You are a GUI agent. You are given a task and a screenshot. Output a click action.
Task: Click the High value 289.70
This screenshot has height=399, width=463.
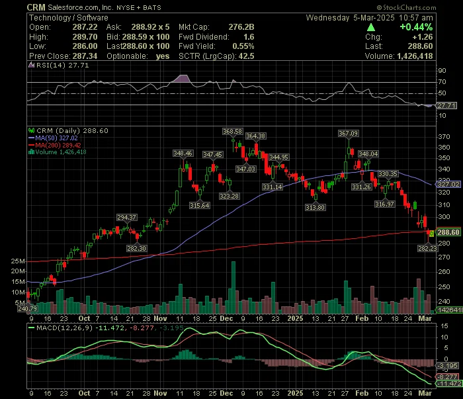tap(85, 37)
